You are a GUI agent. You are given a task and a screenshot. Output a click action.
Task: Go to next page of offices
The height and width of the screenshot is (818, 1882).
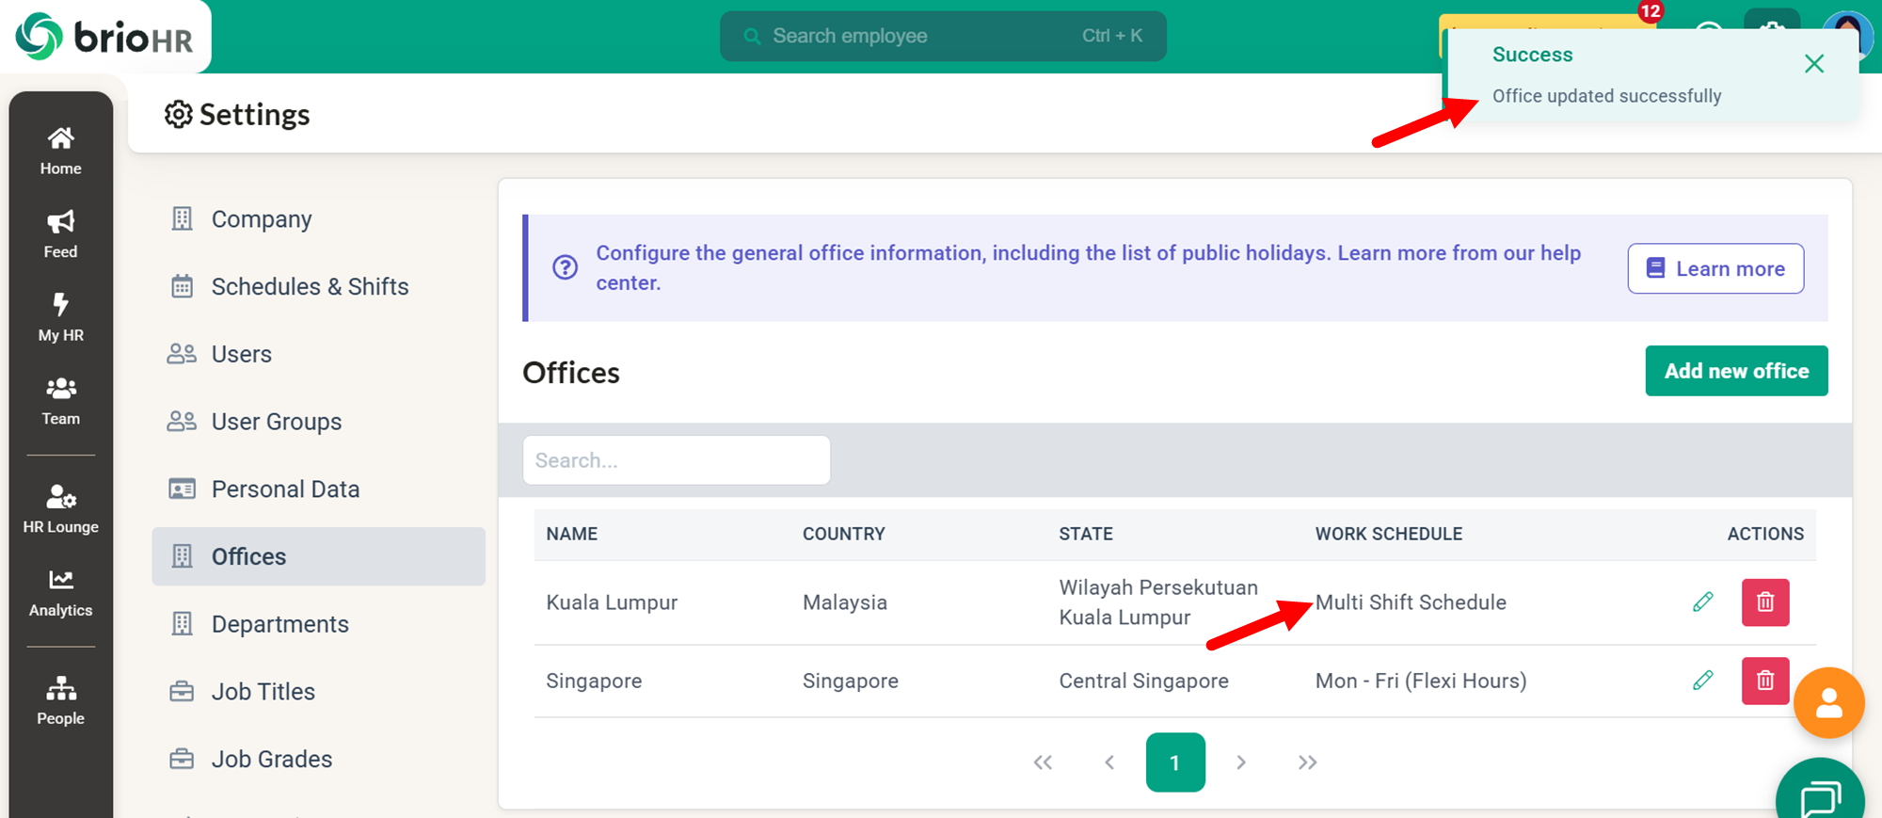coord(1241,762)
